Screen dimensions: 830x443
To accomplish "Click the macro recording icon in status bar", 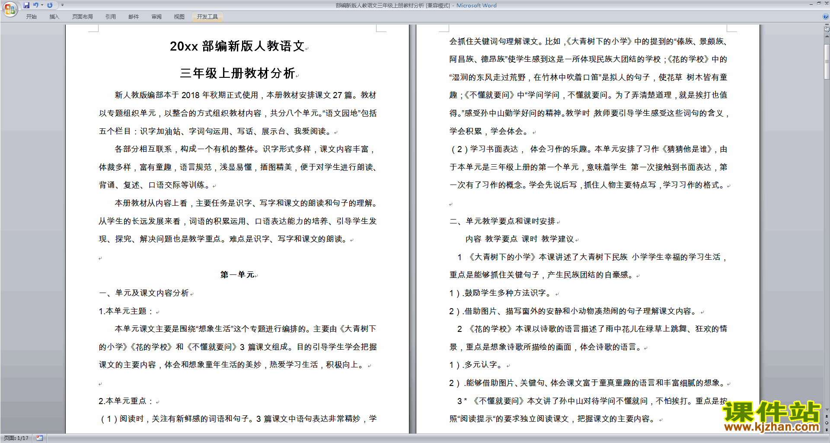I will pos(40,438).
